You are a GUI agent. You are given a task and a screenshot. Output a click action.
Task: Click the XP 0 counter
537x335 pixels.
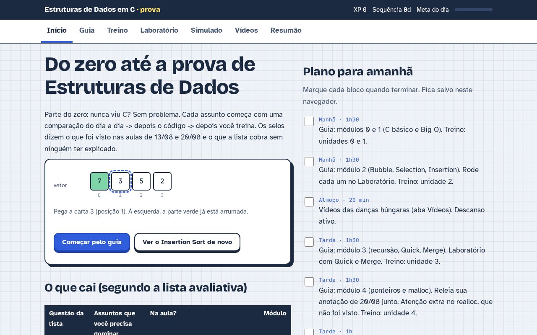pyautogui.click(x=360, y=10)
